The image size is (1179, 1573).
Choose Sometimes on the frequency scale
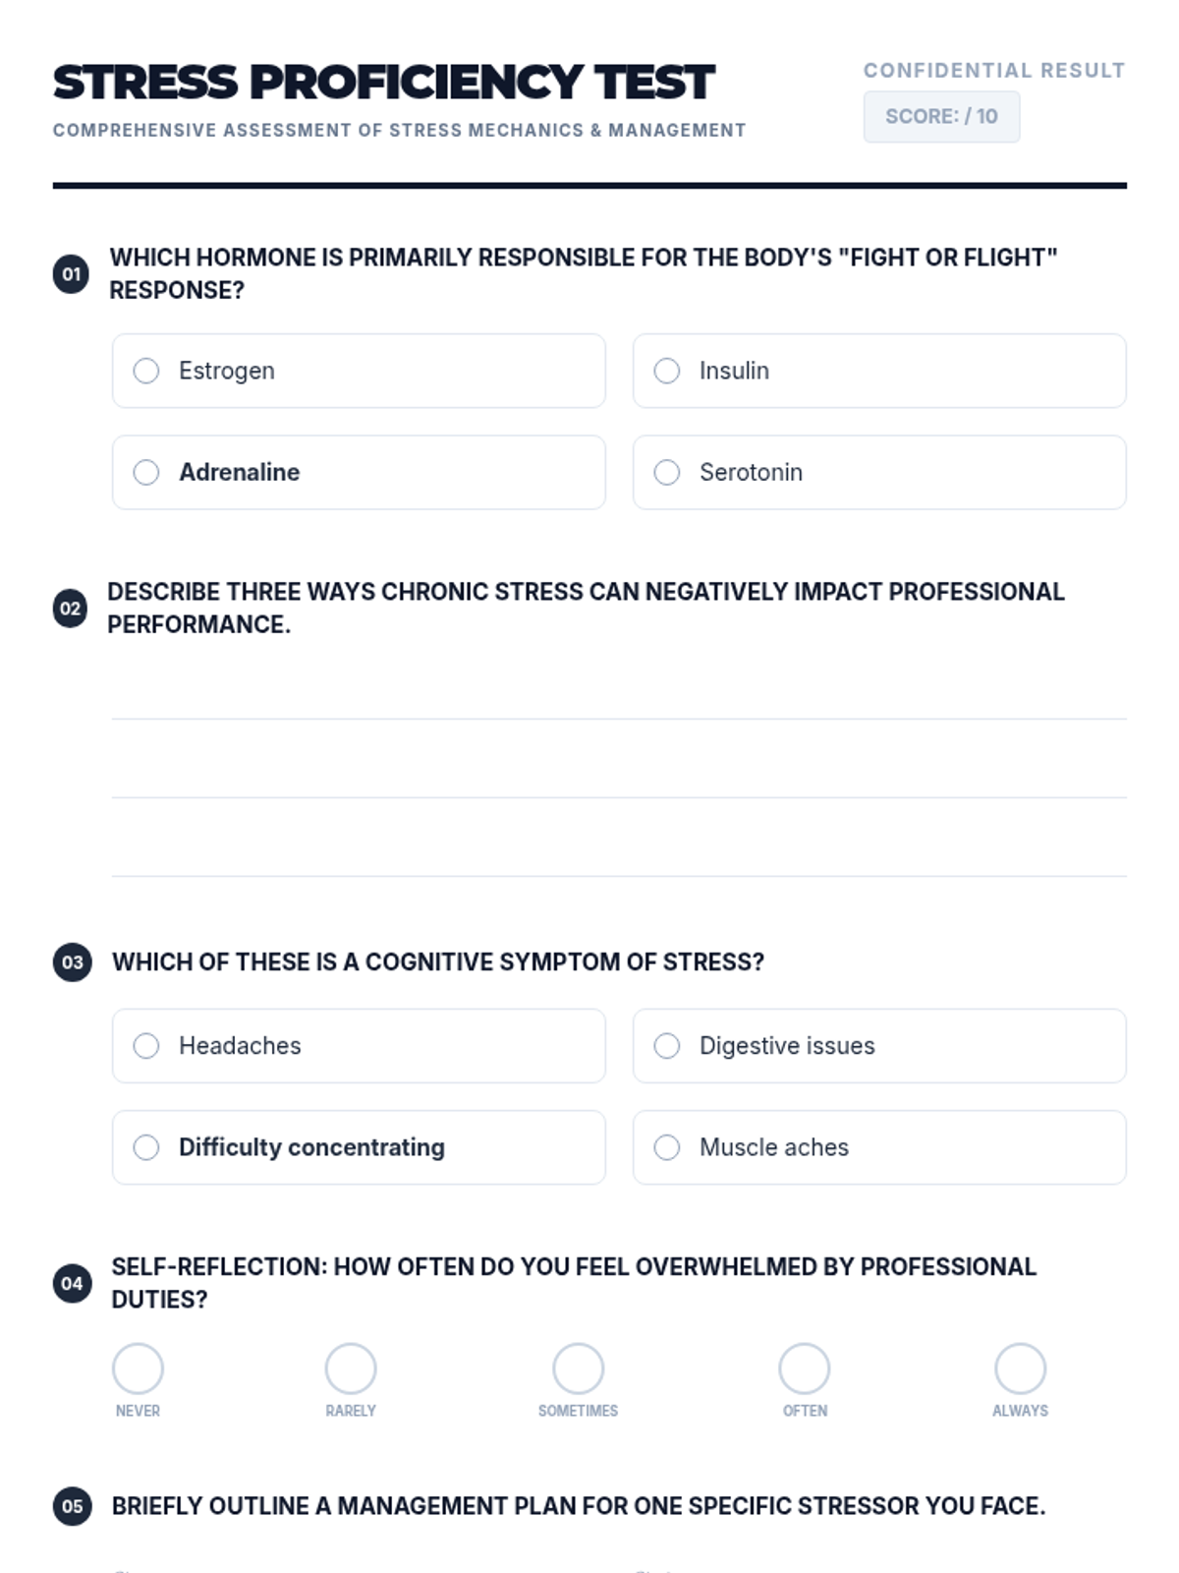point(578,1369)
